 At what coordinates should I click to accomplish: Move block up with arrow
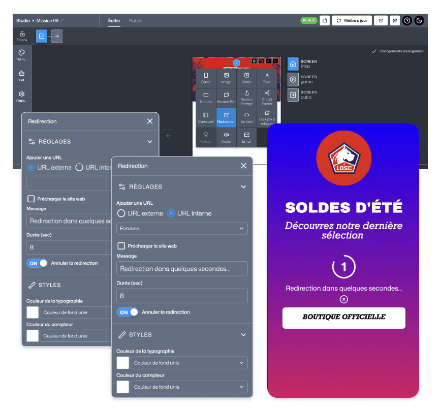(x=268, y=61)
